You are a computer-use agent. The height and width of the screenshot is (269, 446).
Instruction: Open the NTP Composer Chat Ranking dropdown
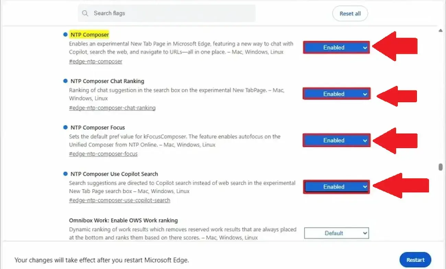pyautogui.click(x=336, y=94)
